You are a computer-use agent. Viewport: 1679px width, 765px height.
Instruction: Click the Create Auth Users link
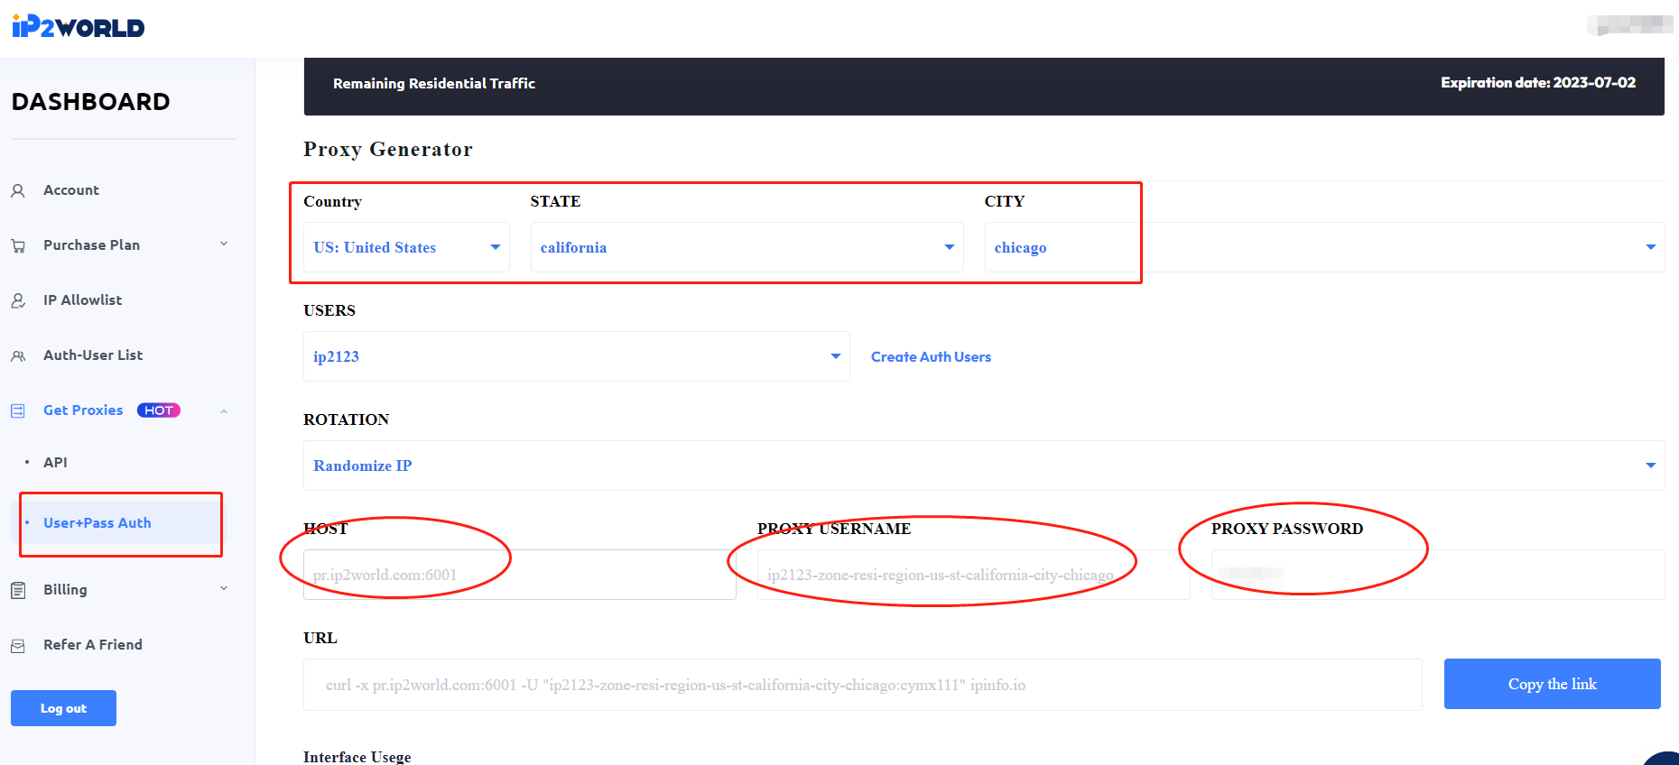pos(931,357)
